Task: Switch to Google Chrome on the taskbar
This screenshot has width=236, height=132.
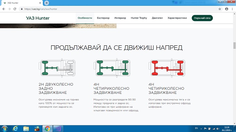Action: pyautogui.click(x=47, y=129)
